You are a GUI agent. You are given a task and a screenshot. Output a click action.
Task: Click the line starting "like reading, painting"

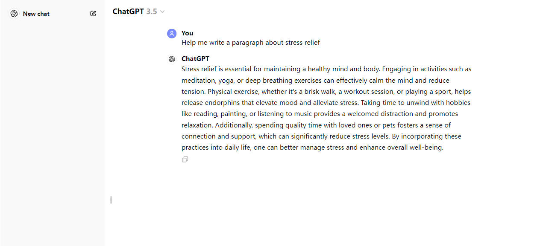(x=320, y=114)
